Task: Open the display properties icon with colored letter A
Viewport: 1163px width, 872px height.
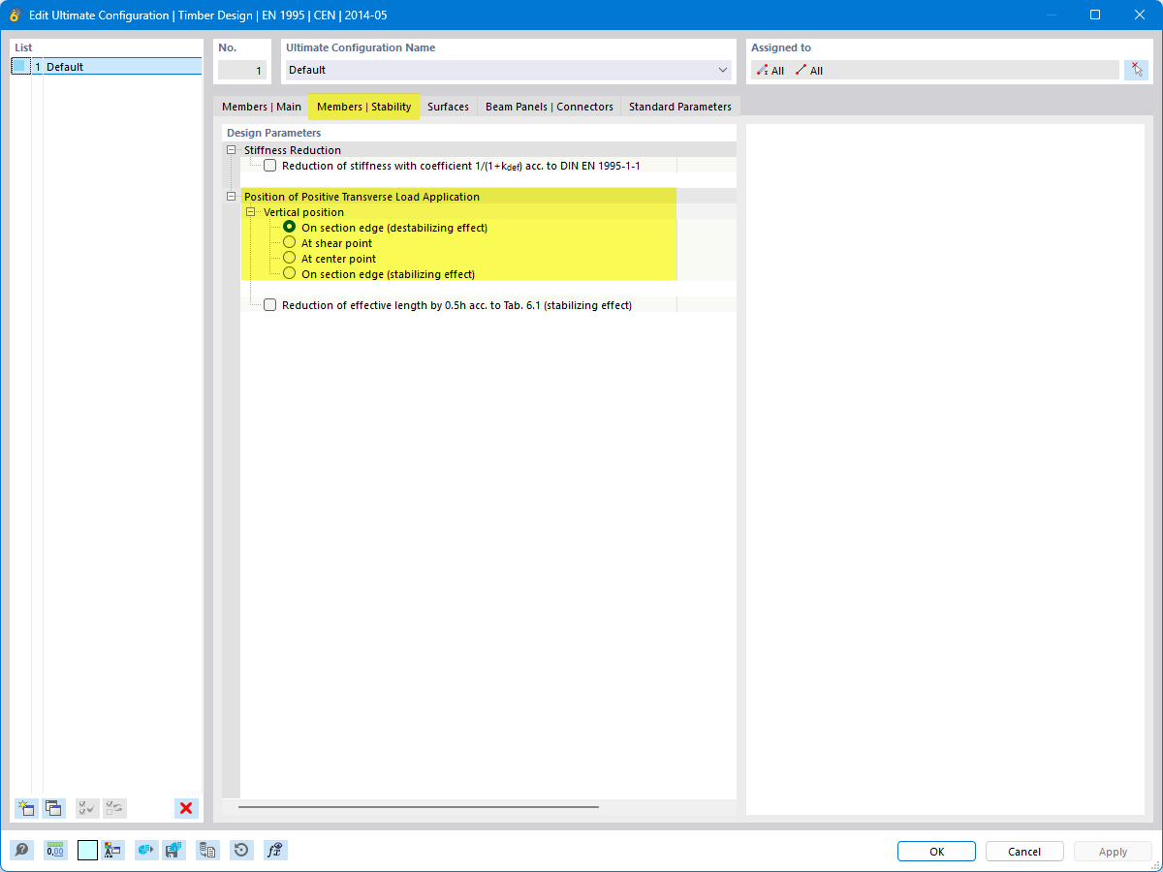Action: click(113, 851)
